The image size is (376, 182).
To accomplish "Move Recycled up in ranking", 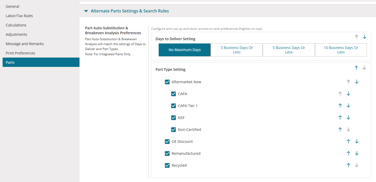I will click(x=348, y=165).
